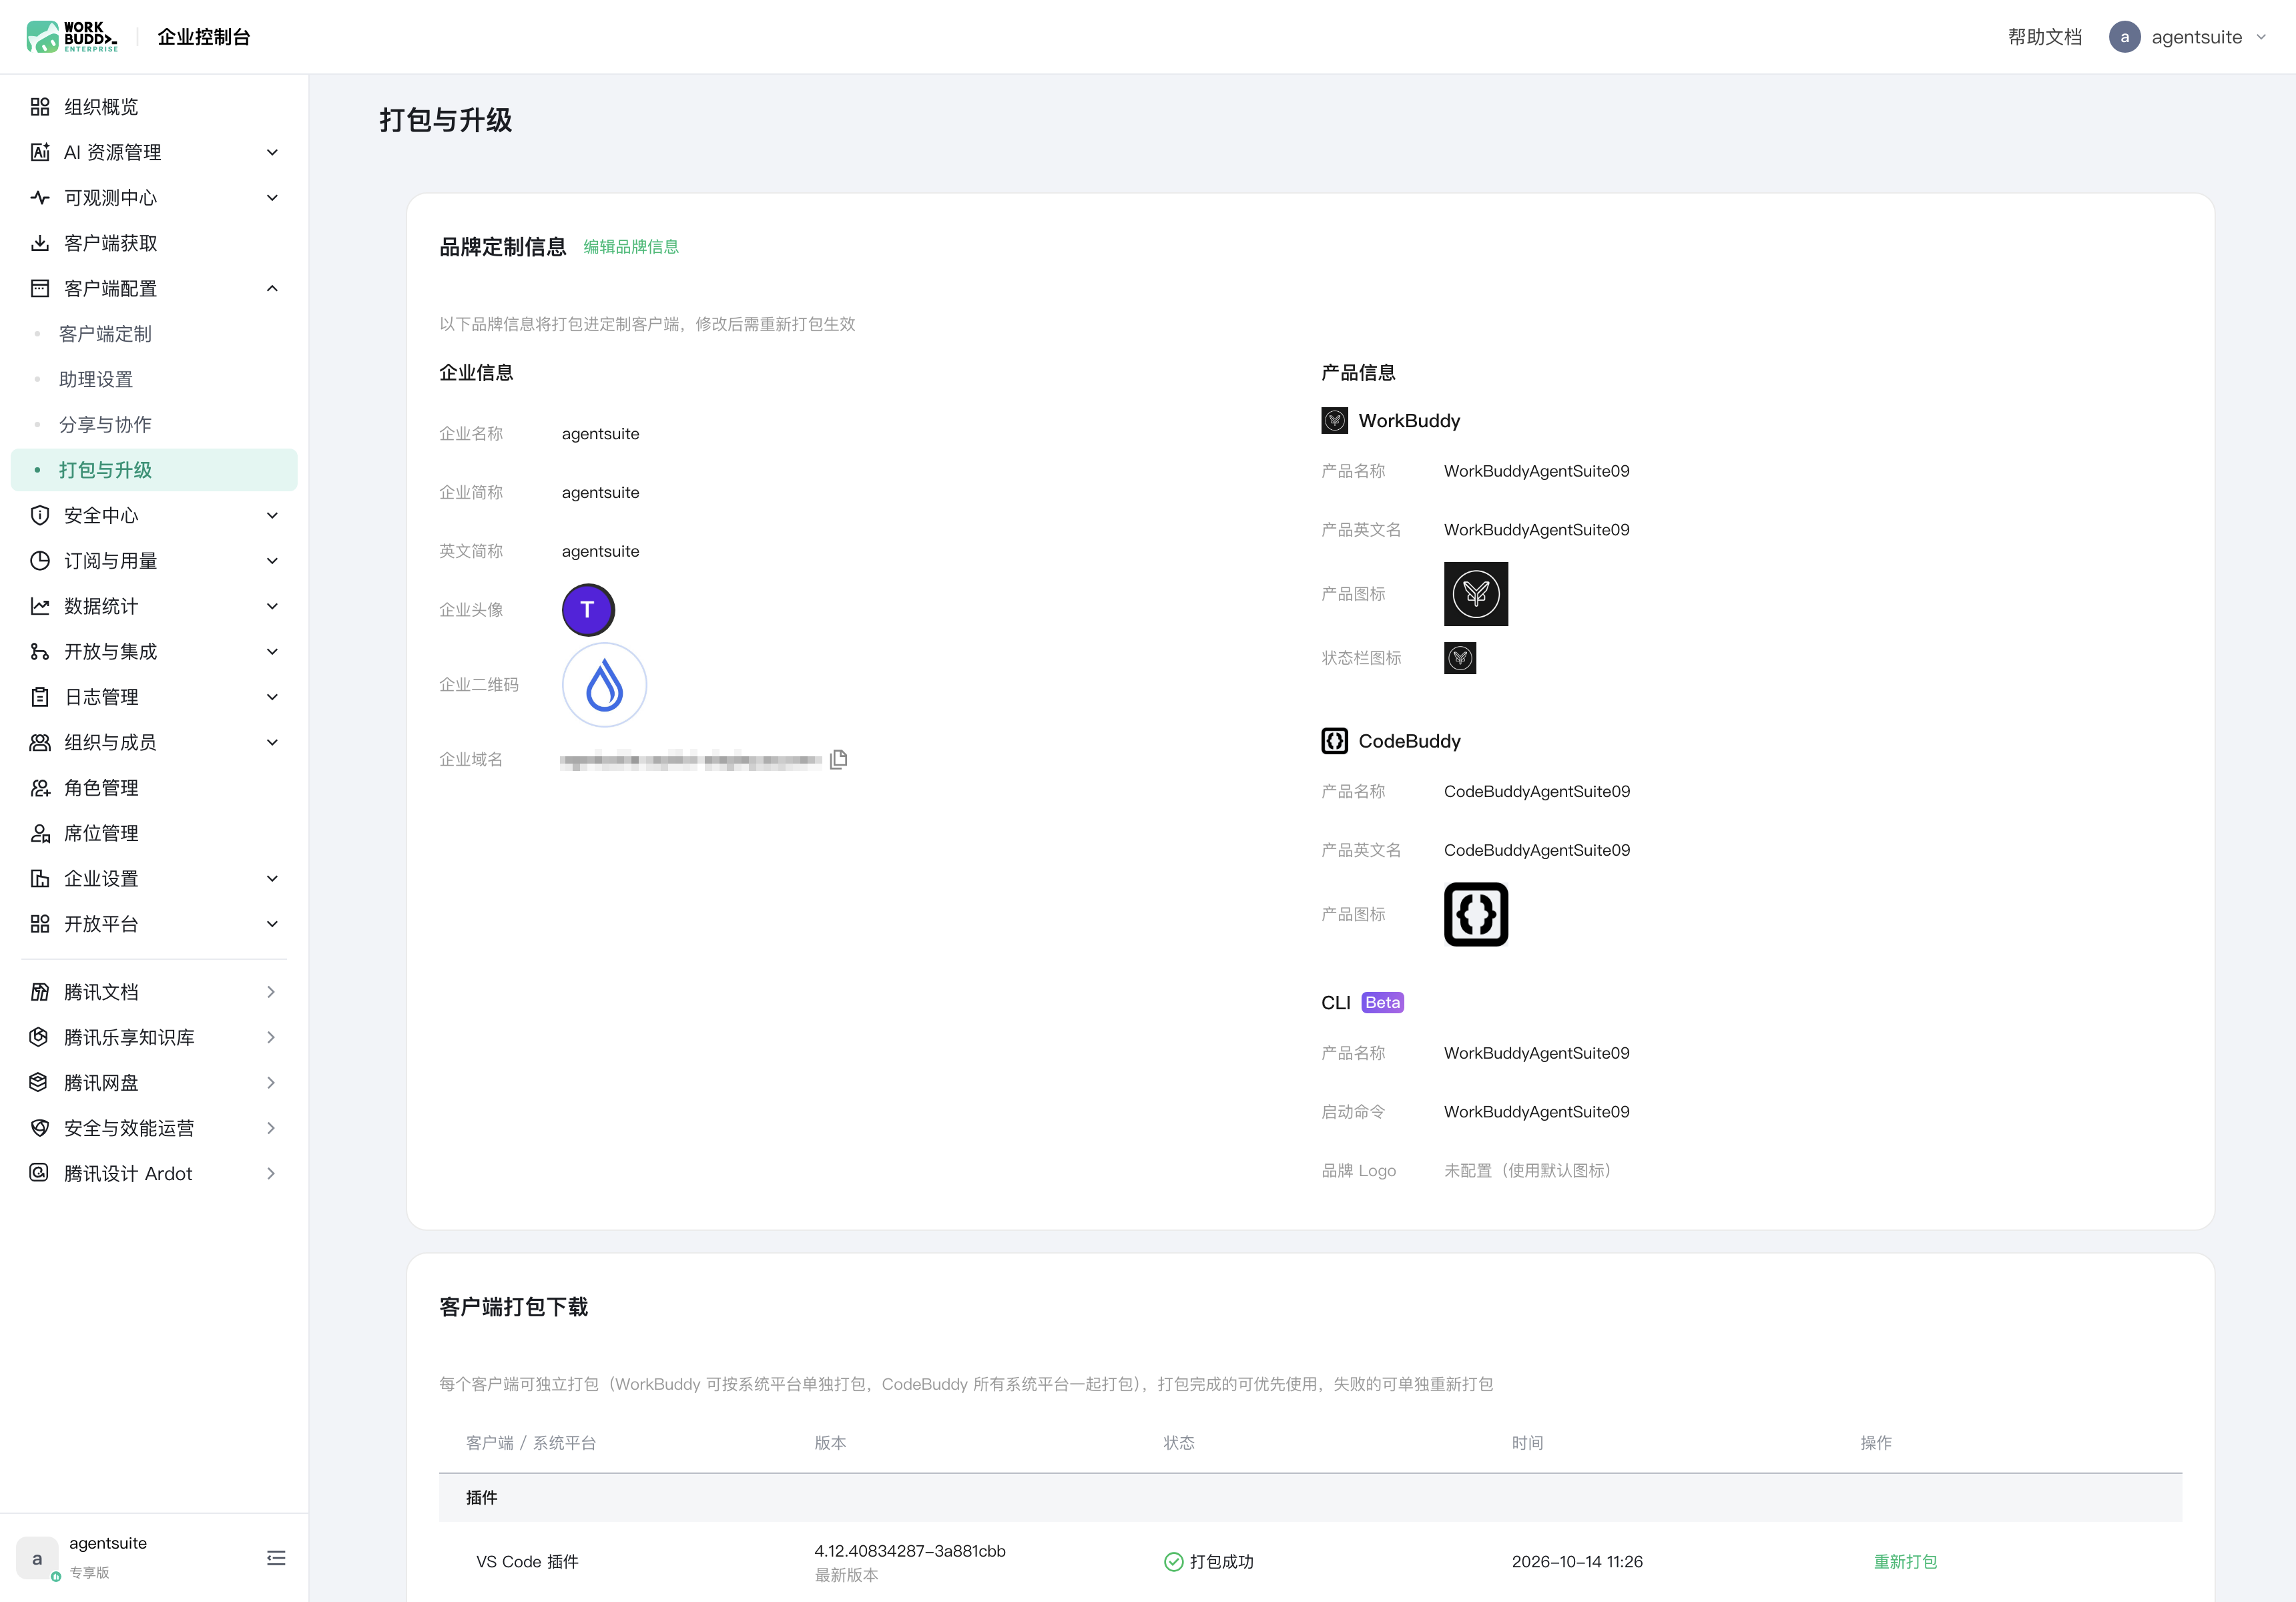Click 编辑品牌信息 link

(x=631, y=247)
